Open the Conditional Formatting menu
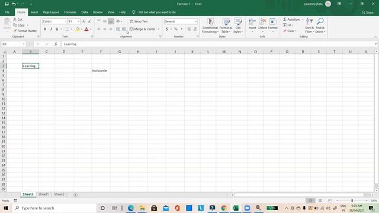This screenshot has height=213, width=379. [x=210, y=25]
